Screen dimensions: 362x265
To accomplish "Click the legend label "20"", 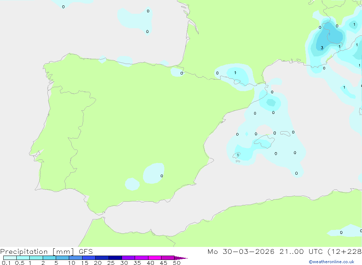I will [x=98, y=263].
